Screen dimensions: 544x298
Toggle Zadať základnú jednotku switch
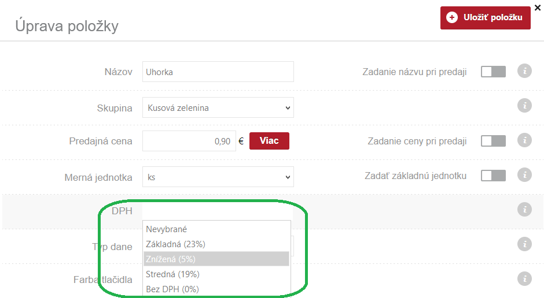pos(493,176)
